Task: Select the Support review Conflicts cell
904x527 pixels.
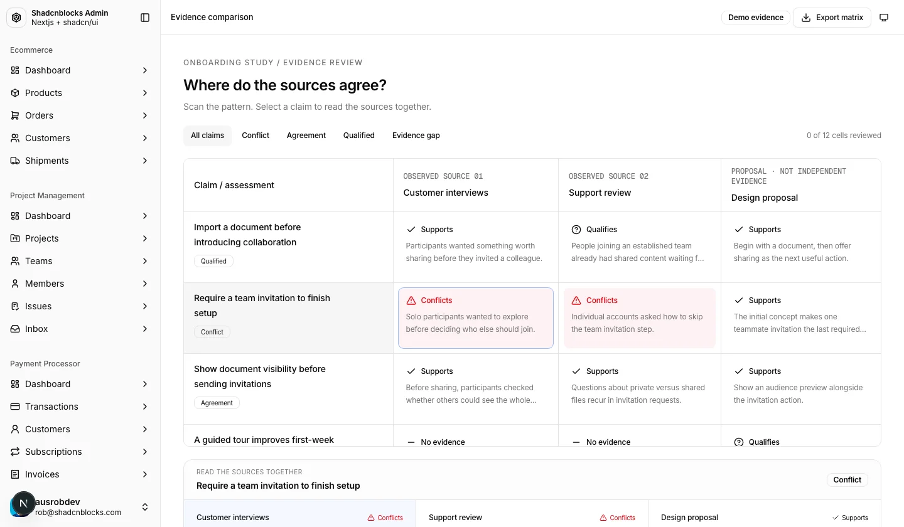Action: (x=640, y=318)
